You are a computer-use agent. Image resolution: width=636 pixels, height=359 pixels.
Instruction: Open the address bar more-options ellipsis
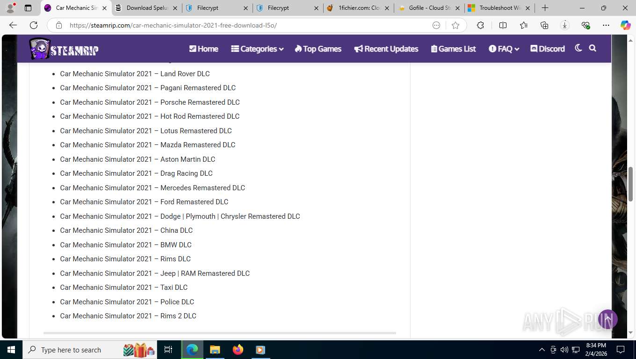pyautogui.click(x=436, y=25)
